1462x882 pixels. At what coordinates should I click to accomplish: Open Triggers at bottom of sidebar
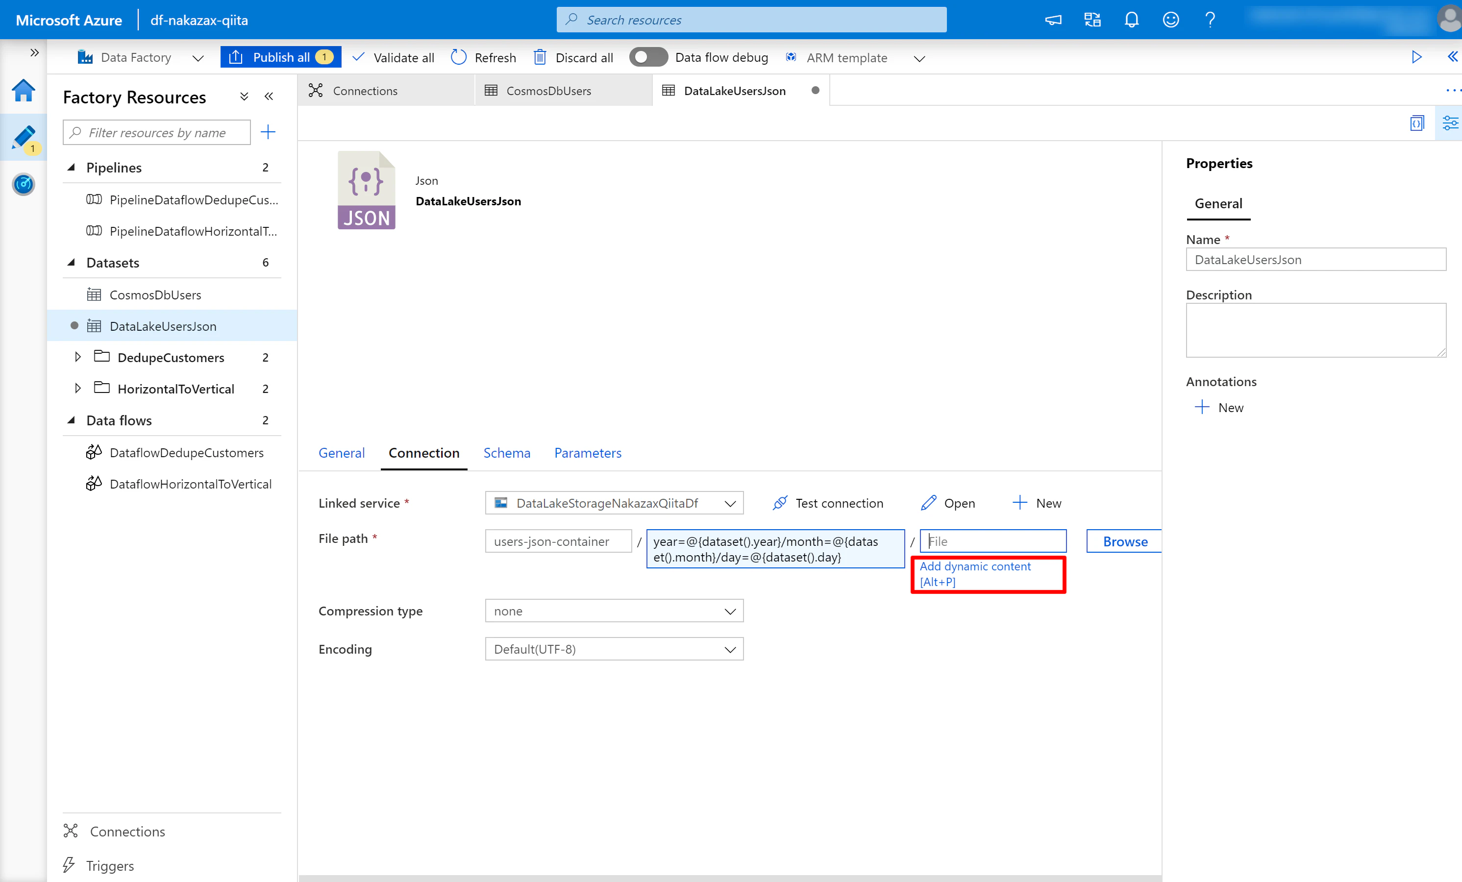pos(99,865)
